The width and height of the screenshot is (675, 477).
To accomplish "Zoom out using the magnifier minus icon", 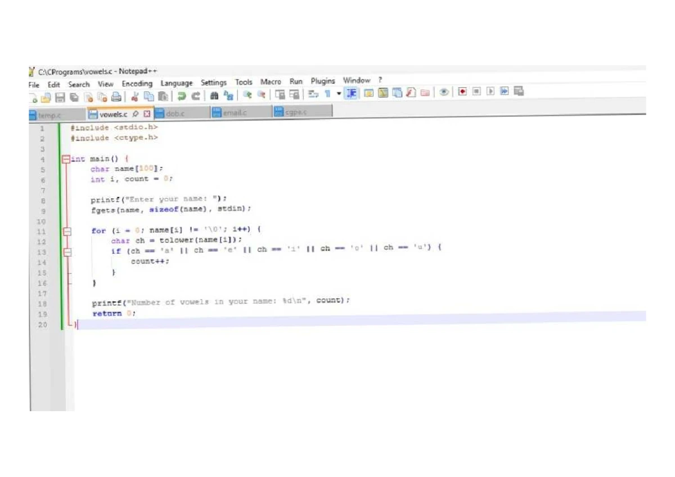I will (x=262, y=95).
